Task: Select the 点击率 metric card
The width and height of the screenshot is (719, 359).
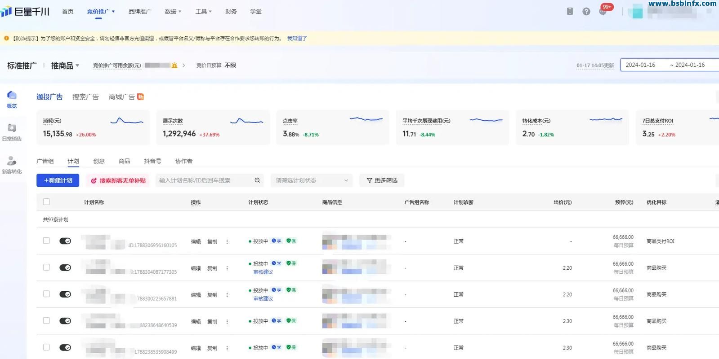Action: [x=333, y=127]
